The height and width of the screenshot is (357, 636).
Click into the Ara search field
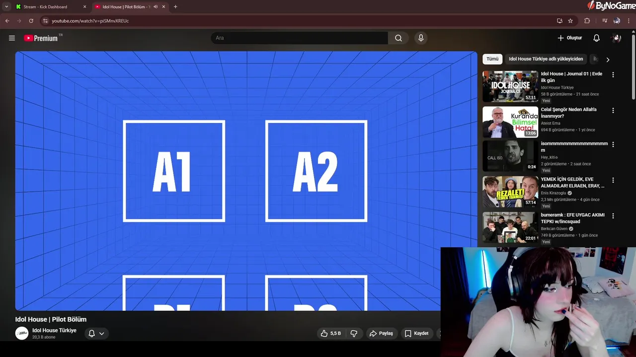300,38
